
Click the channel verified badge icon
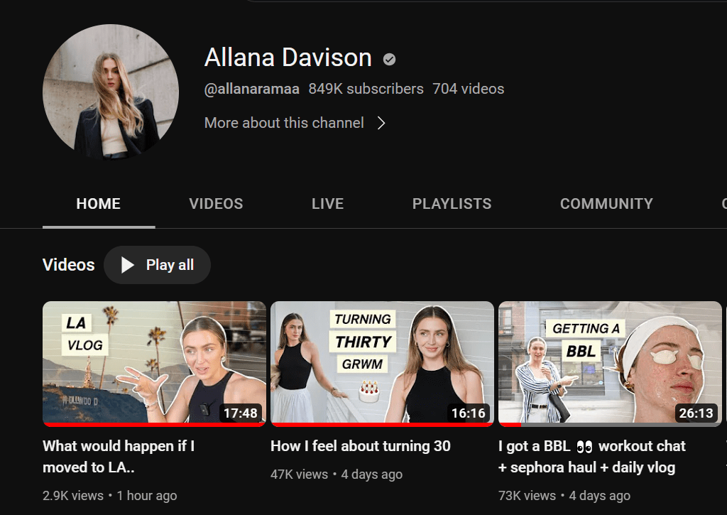pyautogui.click(x=389, y=60)
